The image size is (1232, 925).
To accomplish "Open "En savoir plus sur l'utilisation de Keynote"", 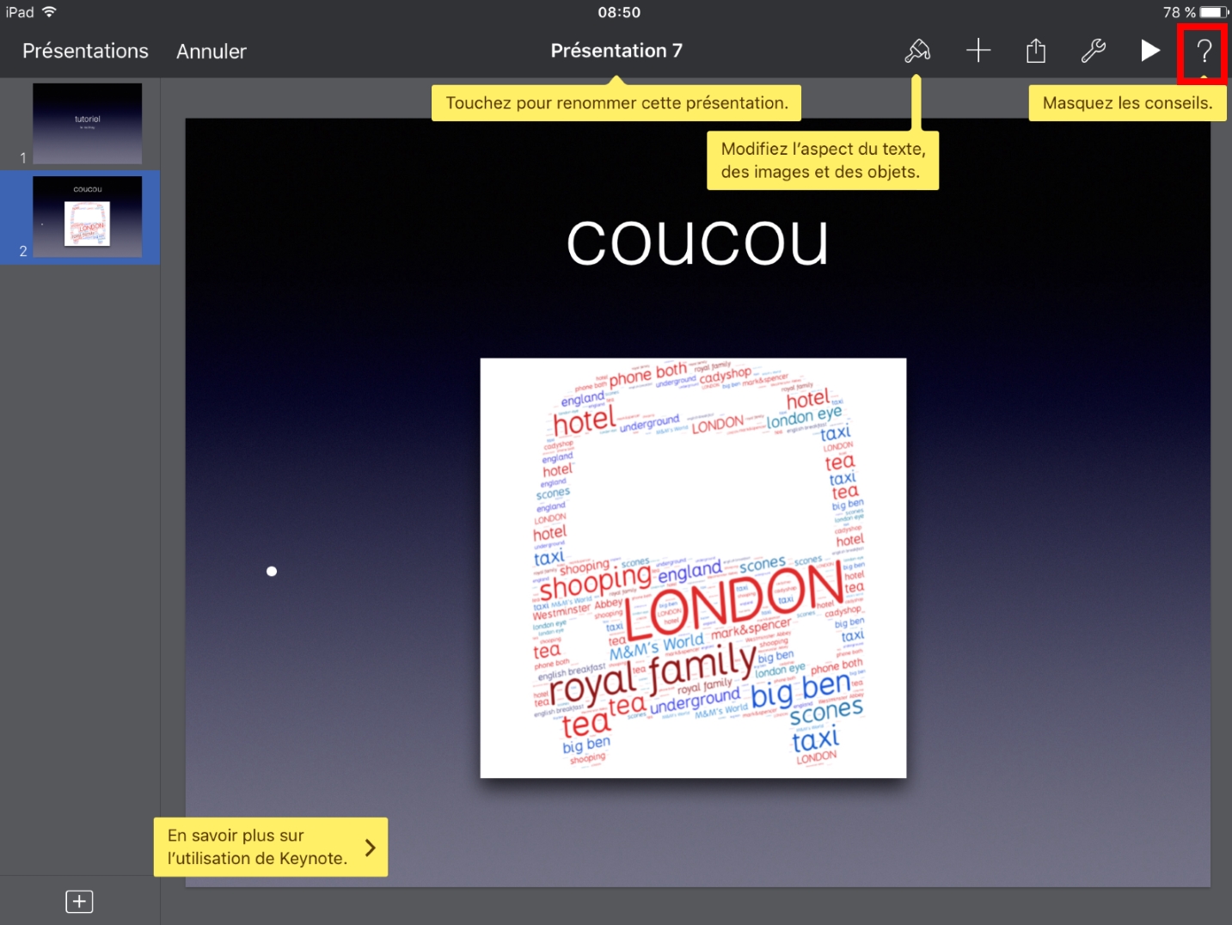I will click(x=258, y=847).
